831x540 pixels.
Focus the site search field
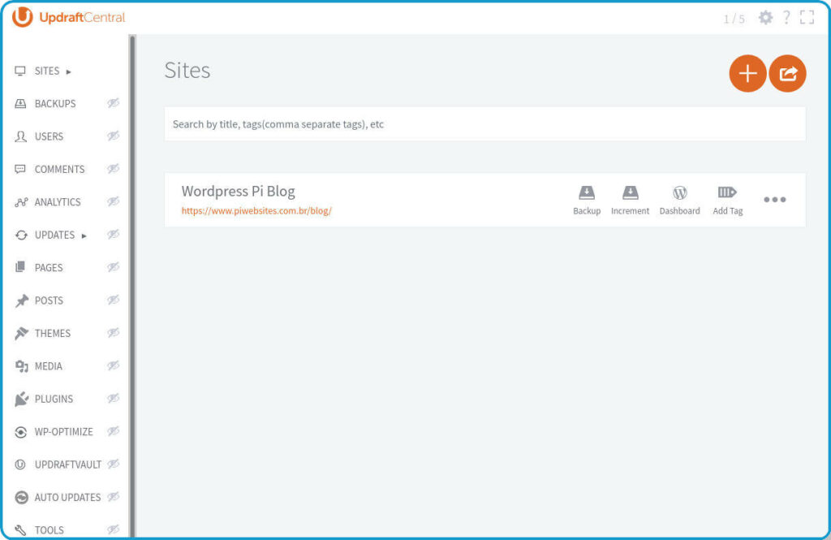[x=485, y=124]
